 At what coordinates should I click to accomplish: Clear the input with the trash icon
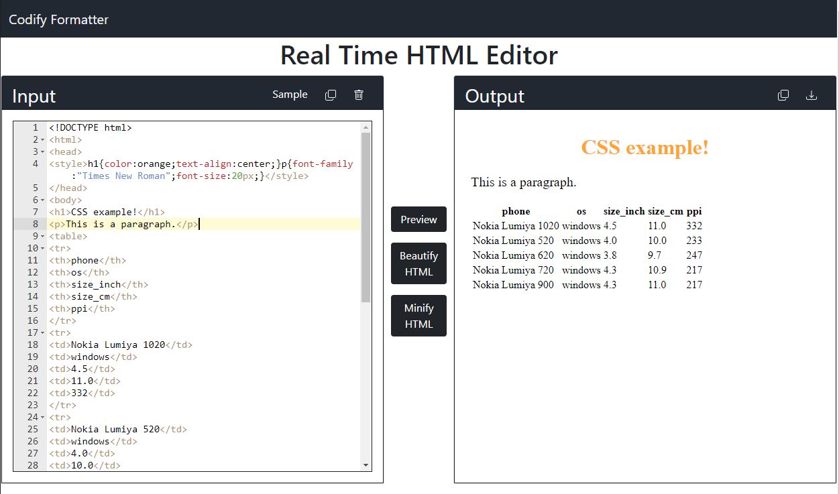click(x=359, y=95)
